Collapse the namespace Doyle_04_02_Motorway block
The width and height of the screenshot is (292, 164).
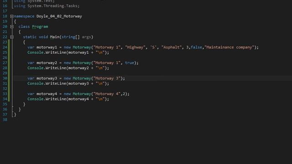pos(12,16)
